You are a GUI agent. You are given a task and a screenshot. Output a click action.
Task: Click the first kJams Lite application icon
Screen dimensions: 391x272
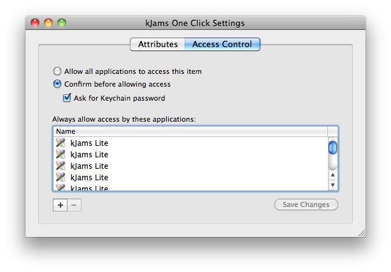pyautogui.click(x=60, y=143)
